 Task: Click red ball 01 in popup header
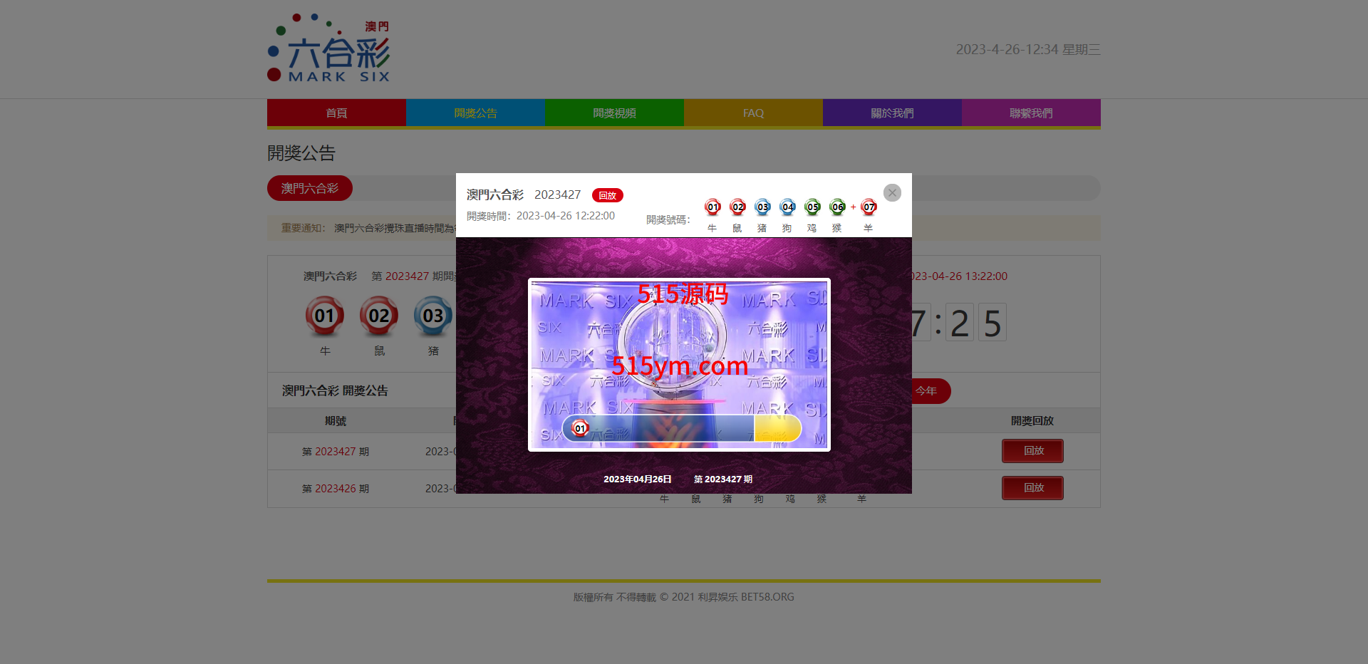pyautogui.click(x=712, y=207)
